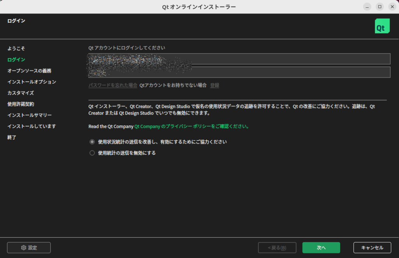Viewport: 399px width, 258px height.
Task: Go to インストールオプション step
Action: 32,82
